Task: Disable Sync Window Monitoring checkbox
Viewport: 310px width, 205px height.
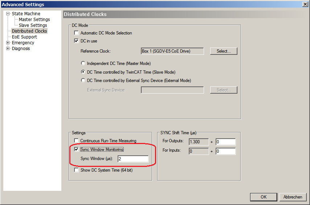Action: [x=77, y=149]
